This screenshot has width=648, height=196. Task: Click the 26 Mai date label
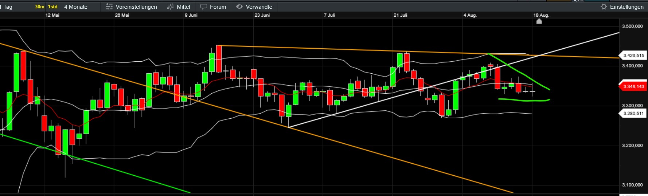coord(122,15)
